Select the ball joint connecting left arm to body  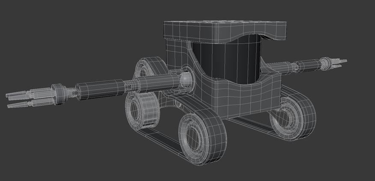tap(185, 80)
